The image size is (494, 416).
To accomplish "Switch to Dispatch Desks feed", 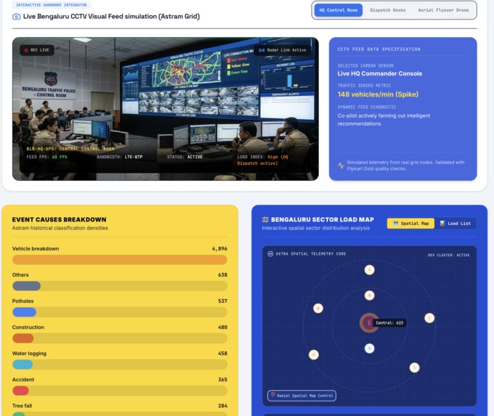I will 387,10.
